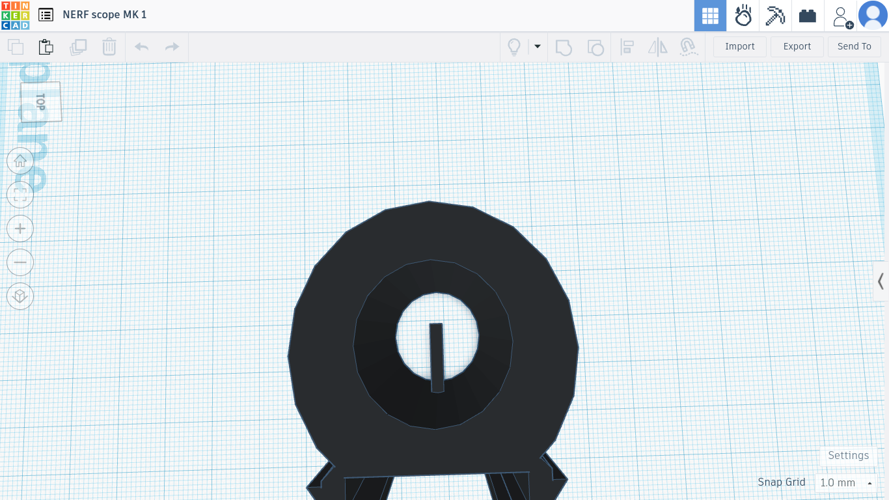Screen dimensions: 889x500
Task: Click the Export button
Action: (797, 46)
